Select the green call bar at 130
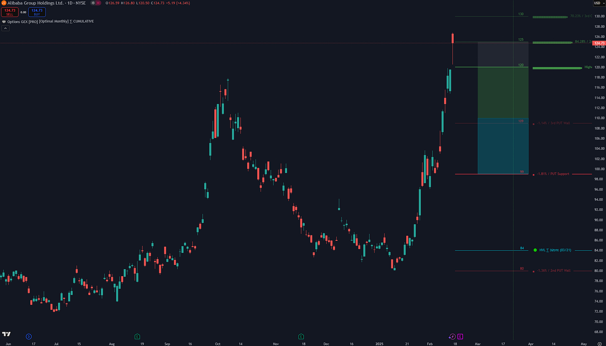606x346 pixels. pyautogui.click(x=550, y=17)
